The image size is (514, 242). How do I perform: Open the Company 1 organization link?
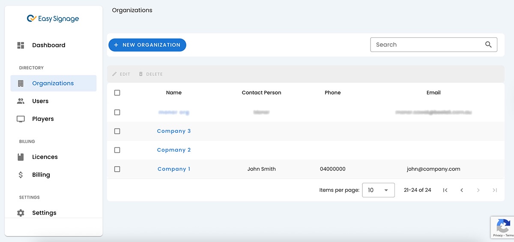(x=174, y=169)
